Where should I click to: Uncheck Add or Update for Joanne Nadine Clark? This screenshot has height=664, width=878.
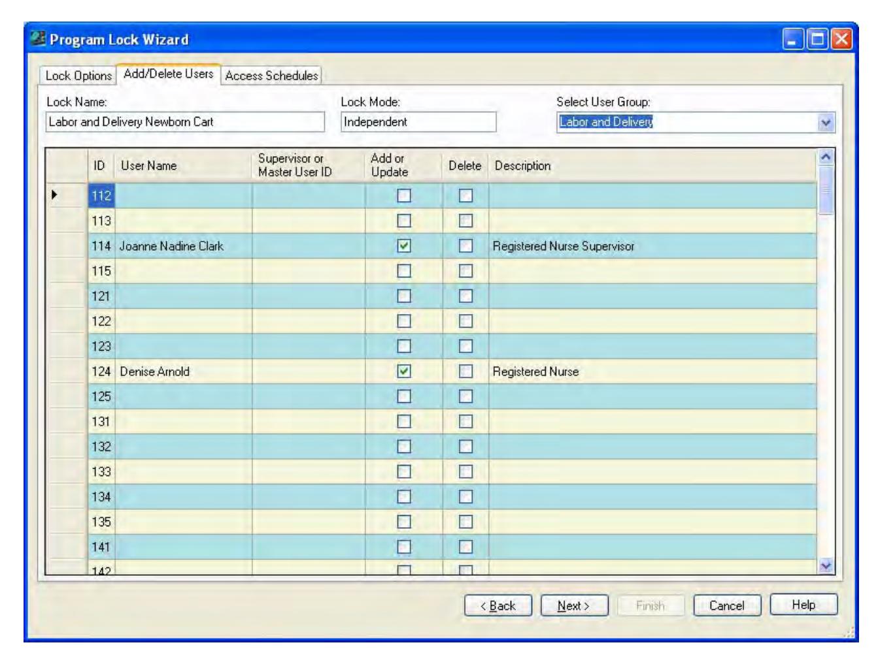[405, 246]
